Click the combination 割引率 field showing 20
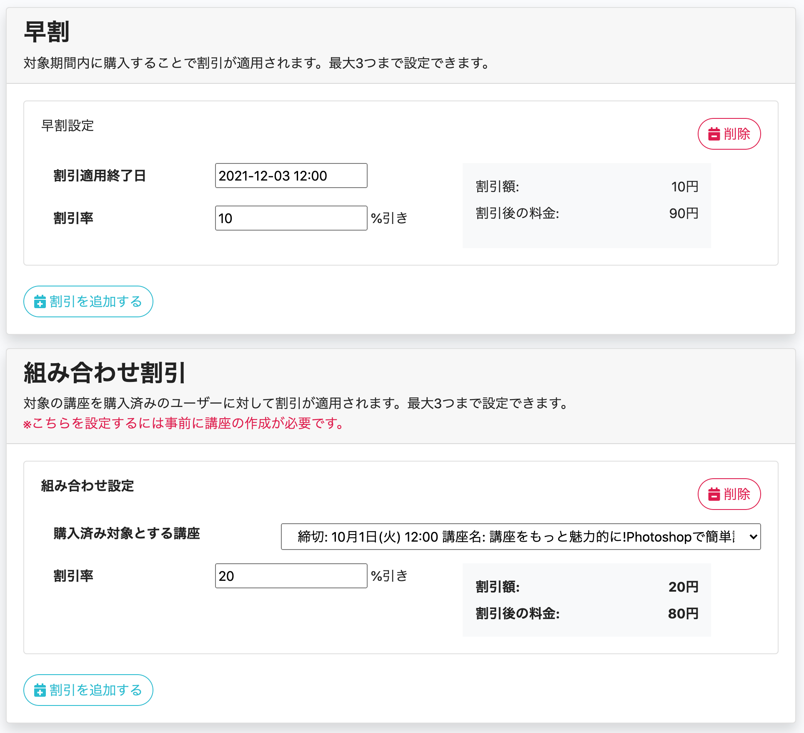Viewport: 804px width, 733px height. (291, 576)
